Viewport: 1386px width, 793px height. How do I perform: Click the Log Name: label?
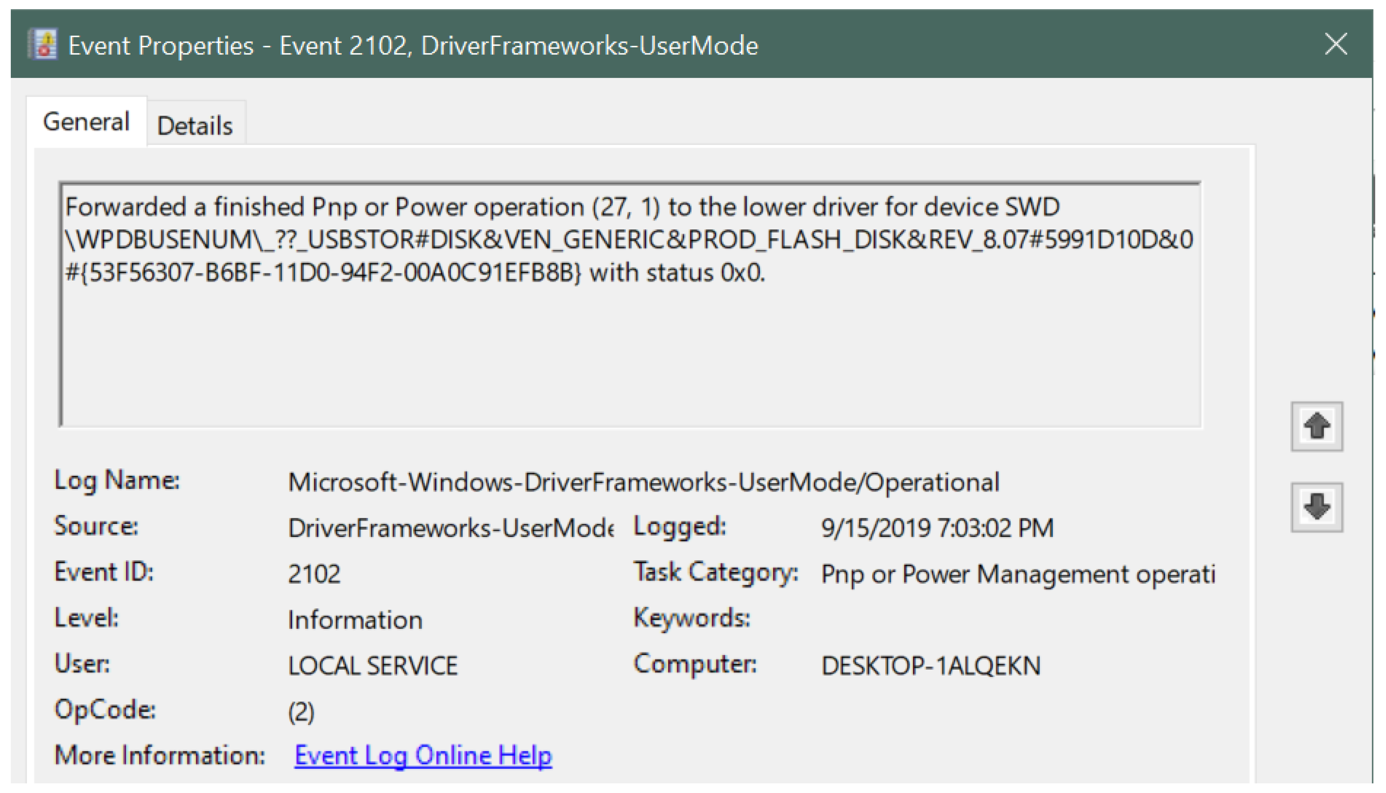coord(117,481)
